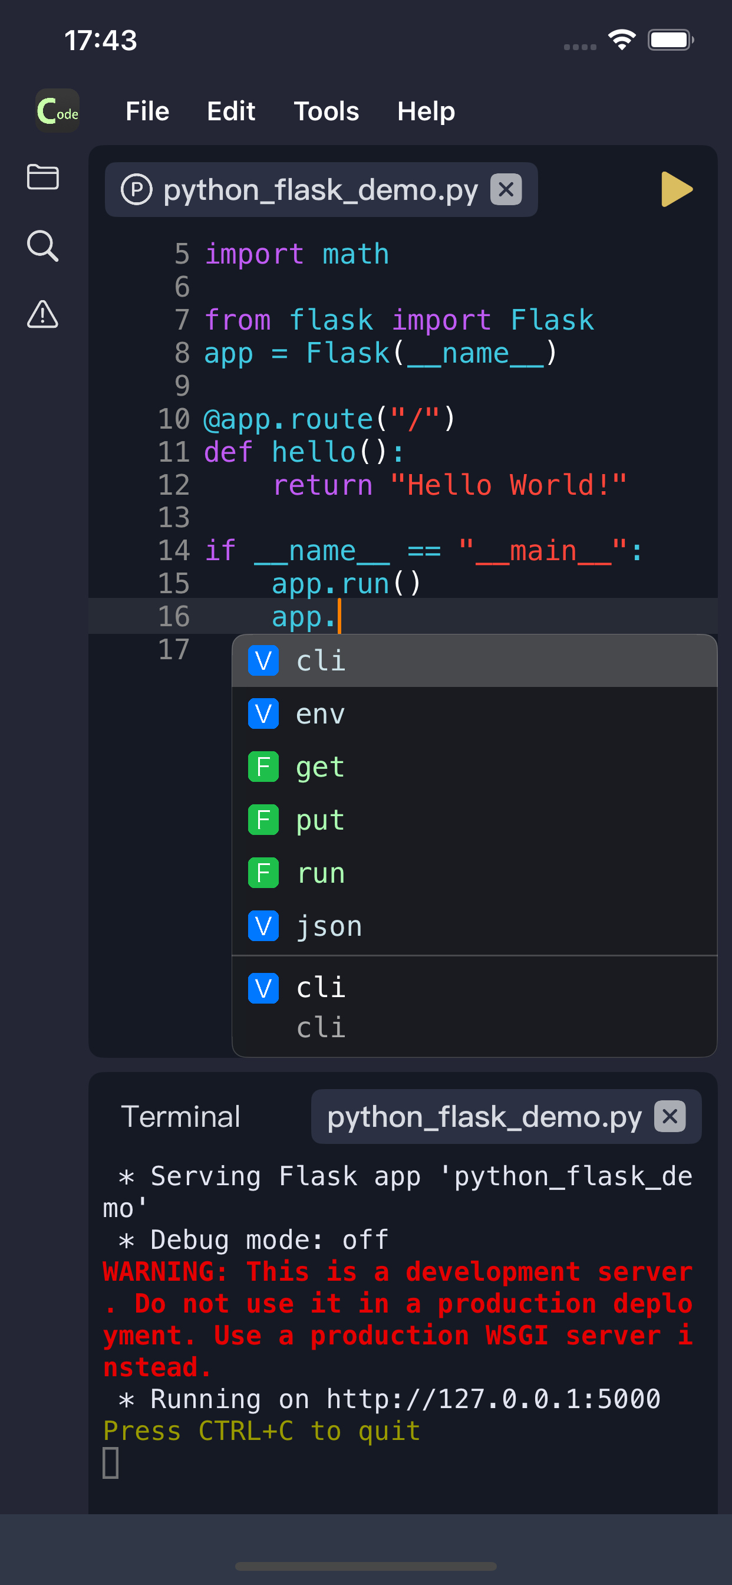Screen dimensions: 732x1585
Task: Tap the battery status icon
Action: coord(671,40)
